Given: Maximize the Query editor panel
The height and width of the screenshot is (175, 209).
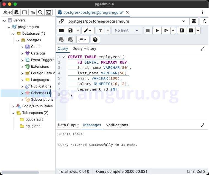Looking at the screenshot, I should click(203, 49).
